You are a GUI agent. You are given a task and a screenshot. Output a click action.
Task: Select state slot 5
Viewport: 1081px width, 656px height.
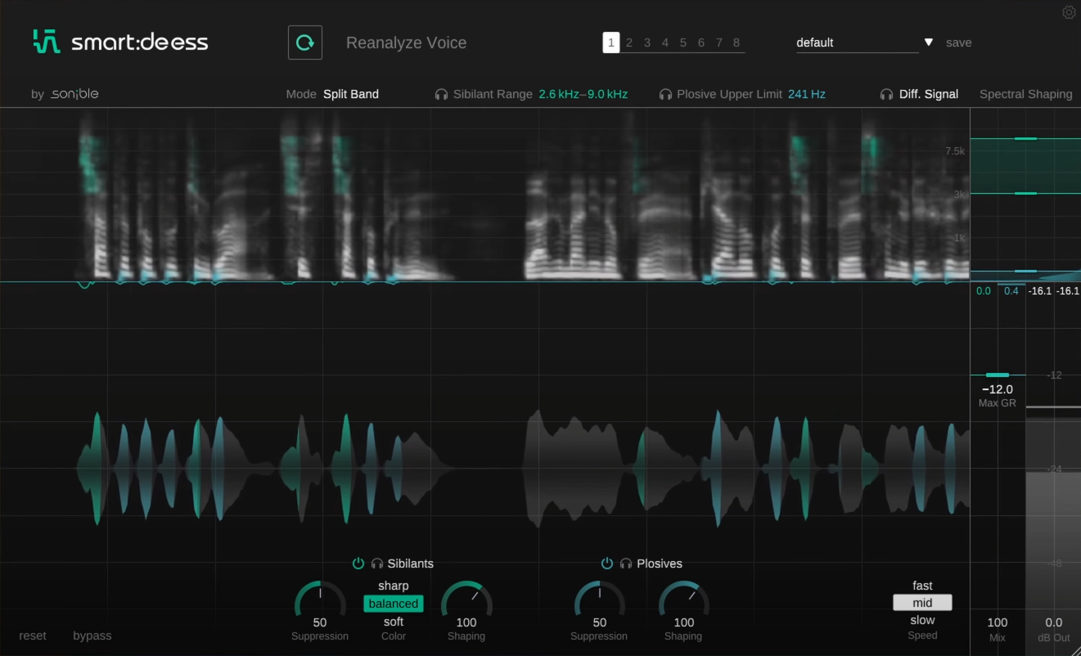(683, 43)
